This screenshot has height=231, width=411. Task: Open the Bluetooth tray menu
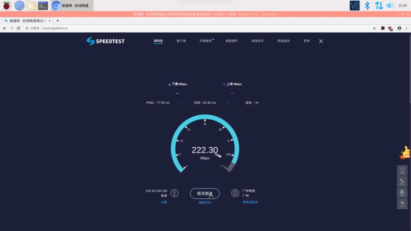coord(367,5)
